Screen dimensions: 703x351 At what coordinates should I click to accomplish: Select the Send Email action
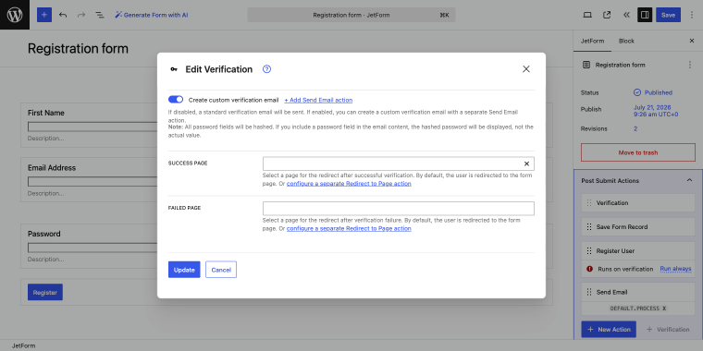point(638,292)
